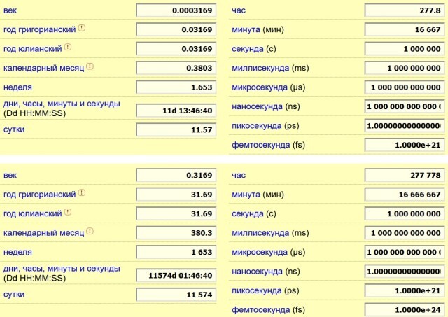Click час field showing 277 778

click(405, 176)
